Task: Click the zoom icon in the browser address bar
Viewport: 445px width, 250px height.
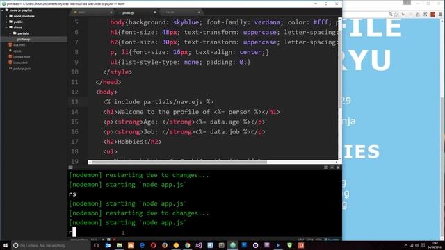Action: click(x=391, y=14)
